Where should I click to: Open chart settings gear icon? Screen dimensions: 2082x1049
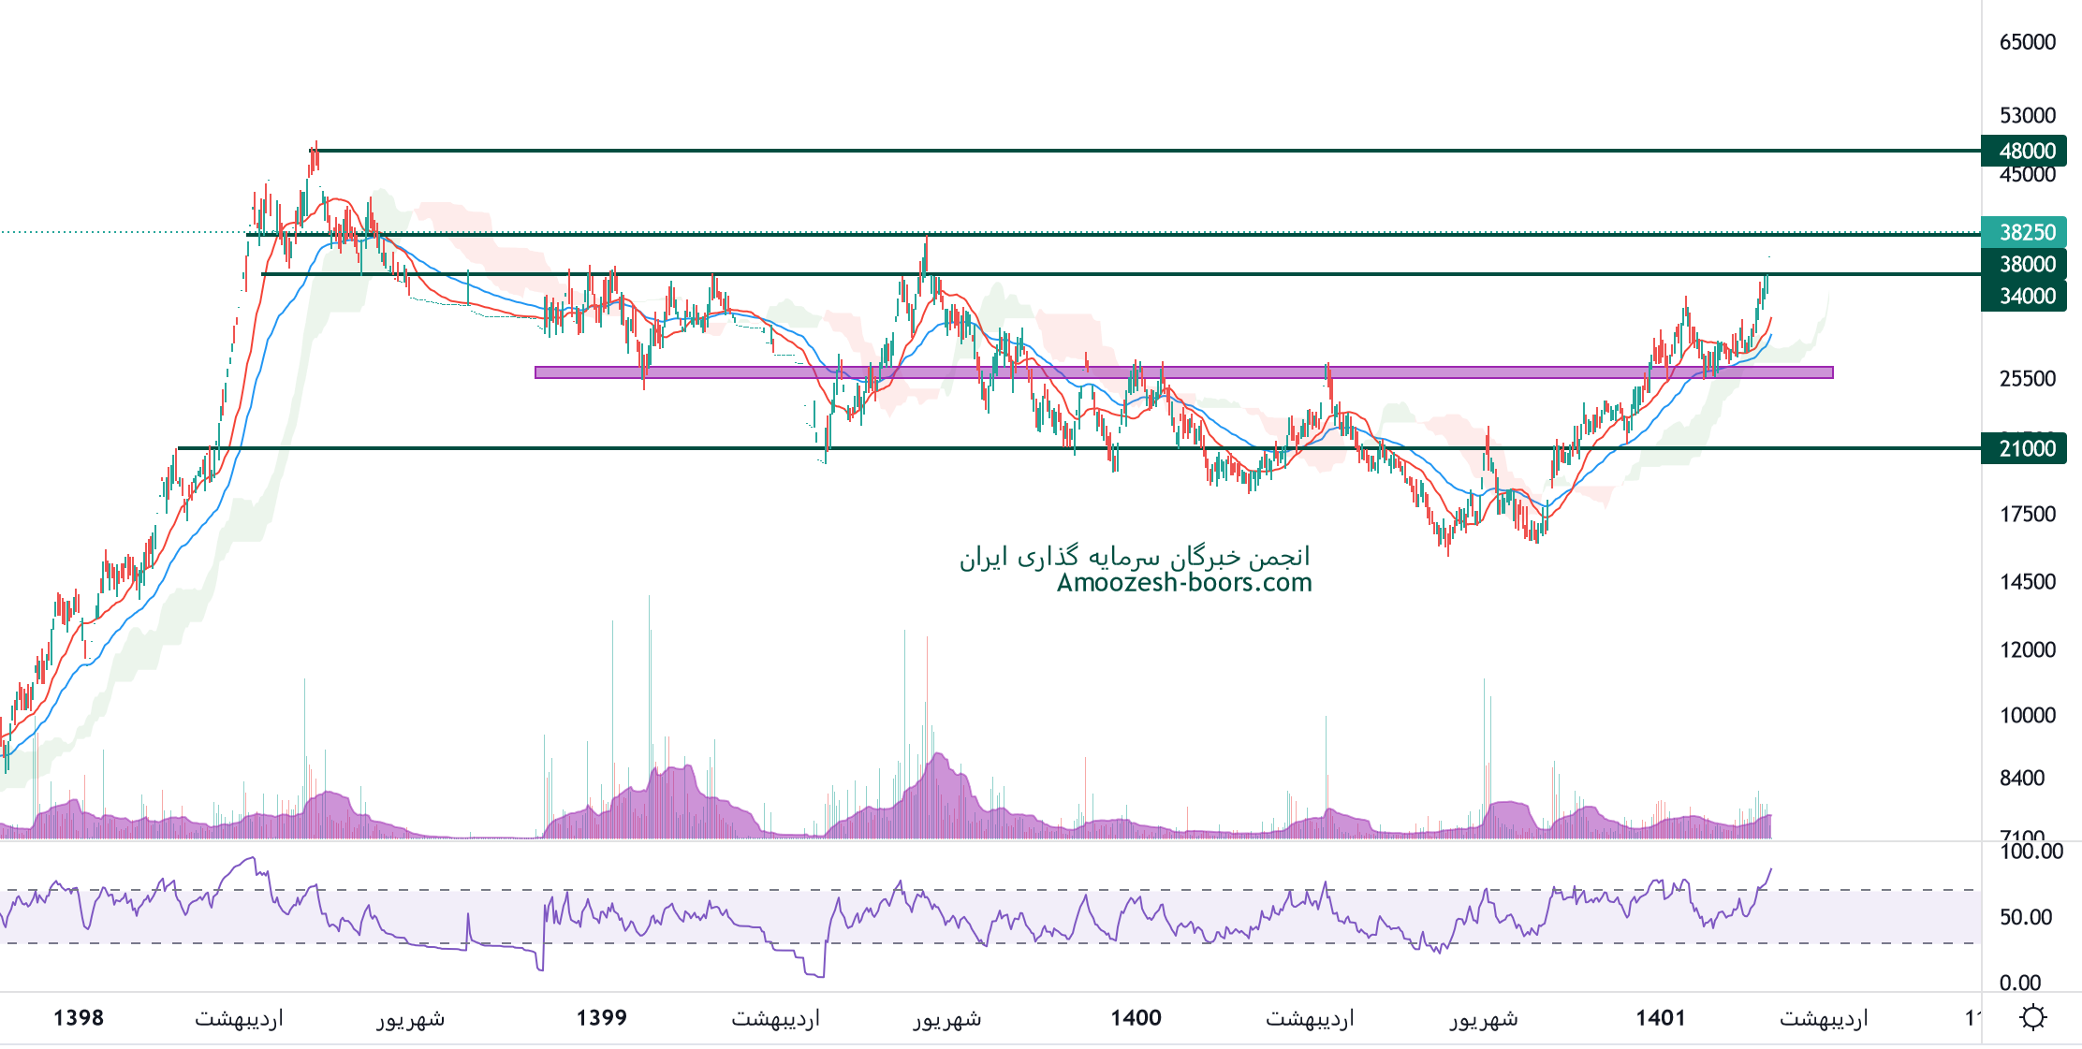(2032, 1017)
